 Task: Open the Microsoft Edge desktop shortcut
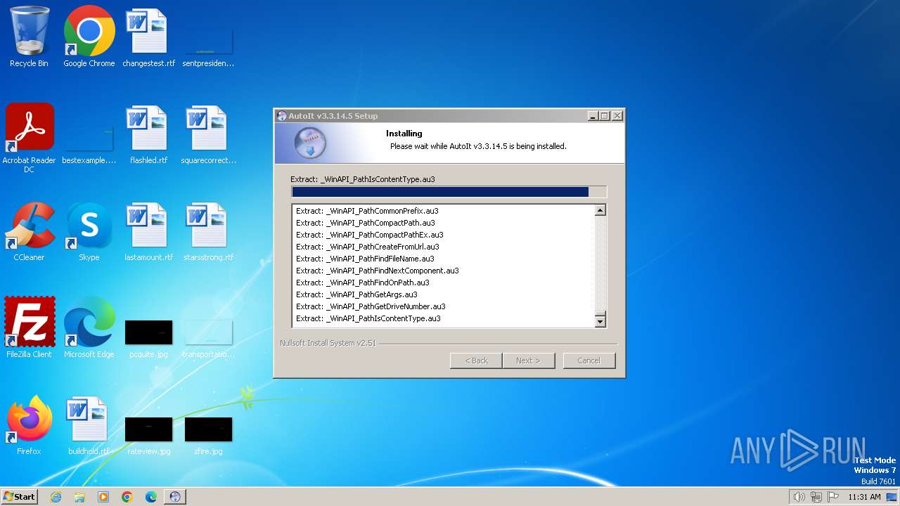(x=89, y=328)
